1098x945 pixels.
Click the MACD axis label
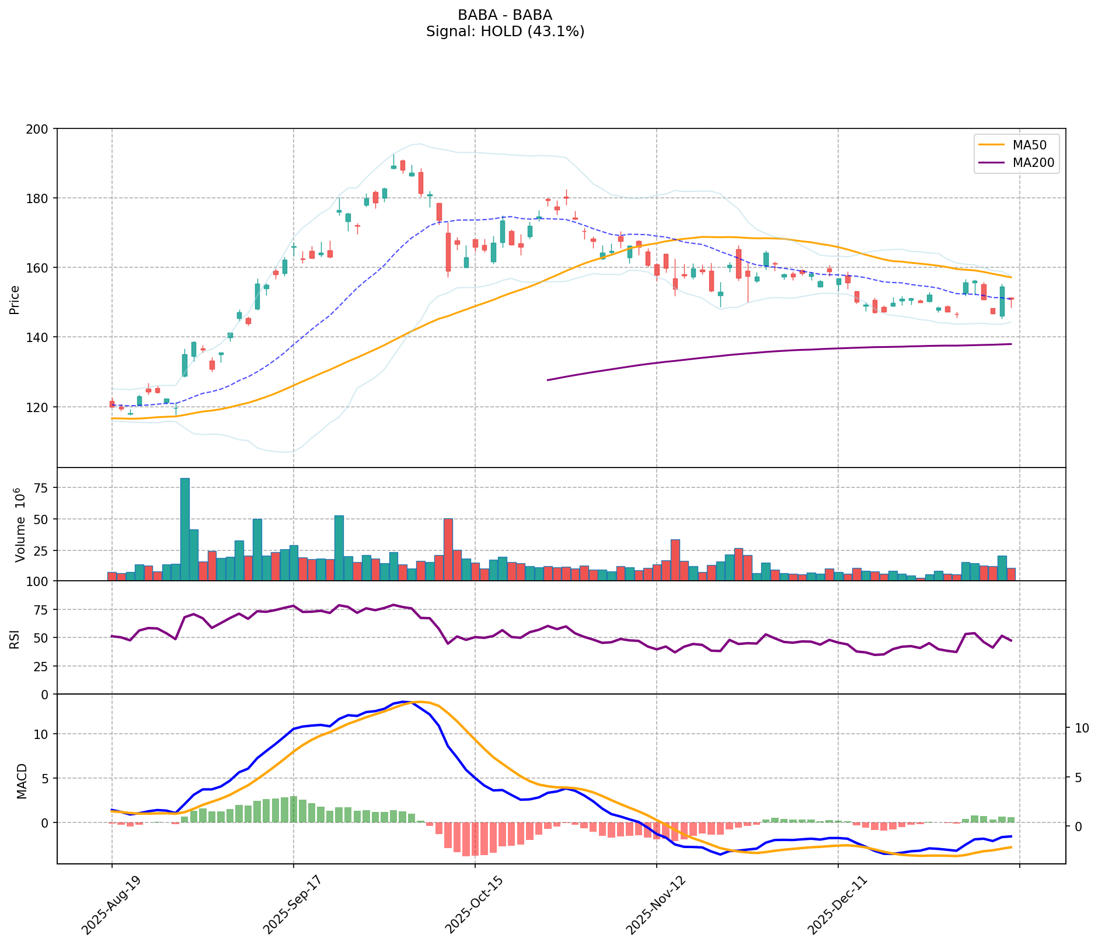22,780
